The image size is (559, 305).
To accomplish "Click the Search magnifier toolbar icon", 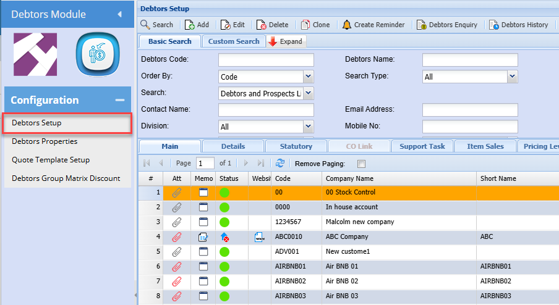I will point(145,25).
